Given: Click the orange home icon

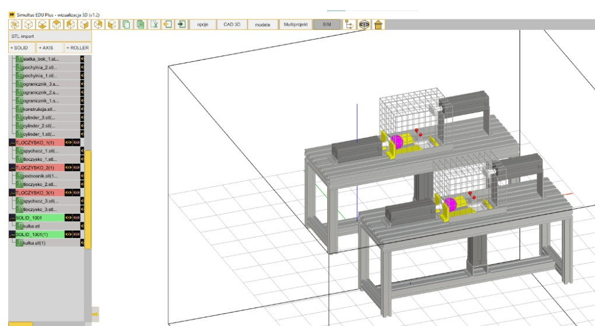Looking at the screenshot, I should click(378, 24).
